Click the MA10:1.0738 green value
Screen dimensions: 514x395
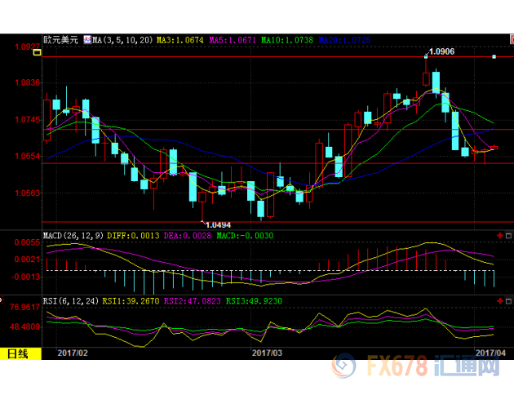click(287, 40)
